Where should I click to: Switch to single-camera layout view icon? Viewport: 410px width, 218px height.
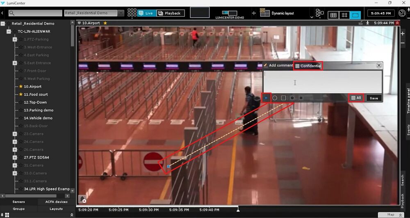(355, 15)
